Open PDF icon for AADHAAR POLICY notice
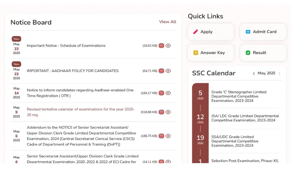The width and height of the screenshot is (291, 174). (x=161, y=71)
